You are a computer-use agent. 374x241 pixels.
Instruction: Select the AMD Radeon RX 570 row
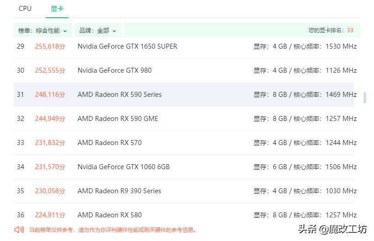[109, 143]
